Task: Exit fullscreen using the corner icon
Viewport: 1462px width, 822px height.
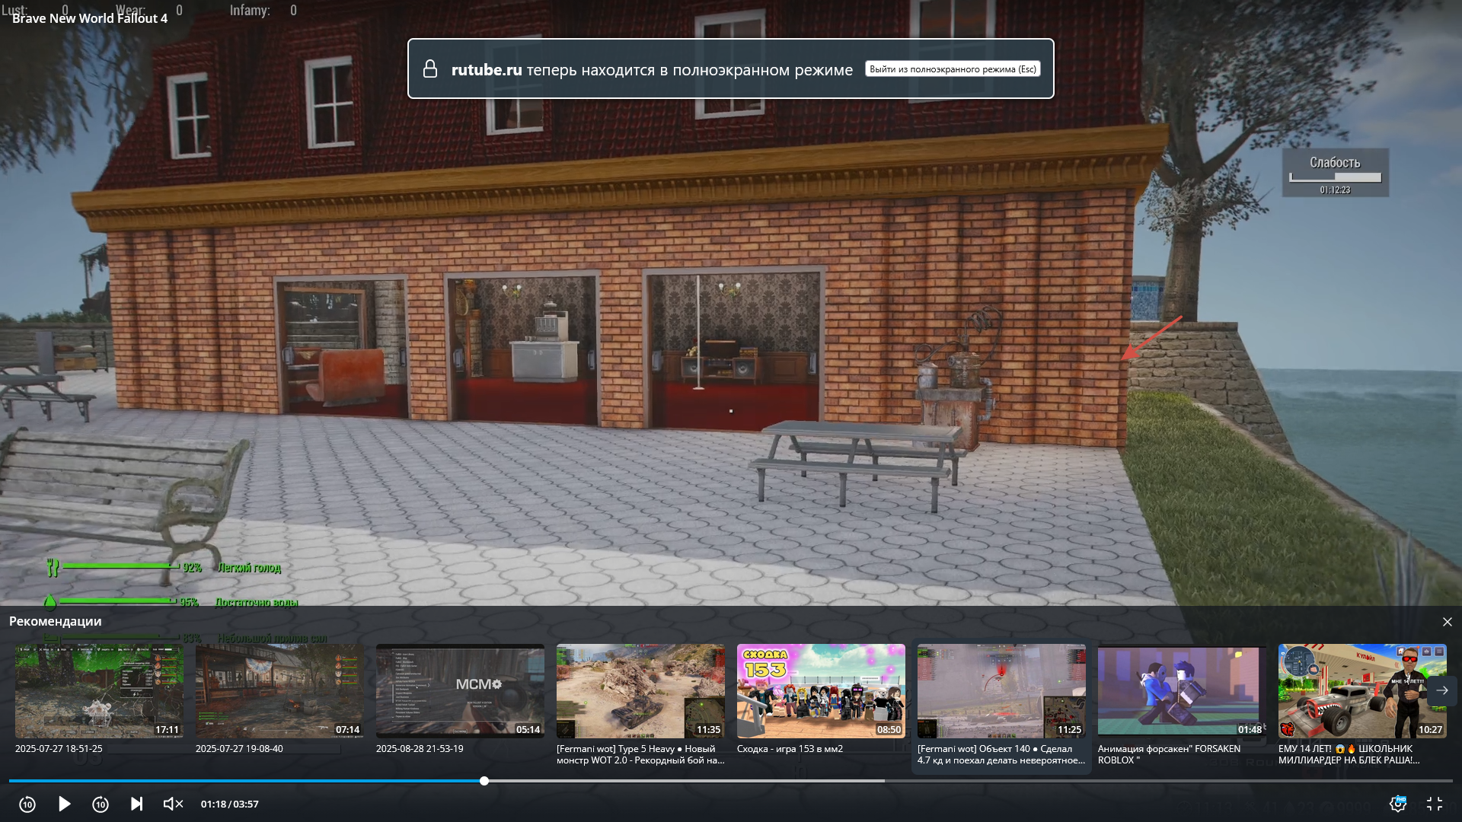Action: click(1435, 804)
